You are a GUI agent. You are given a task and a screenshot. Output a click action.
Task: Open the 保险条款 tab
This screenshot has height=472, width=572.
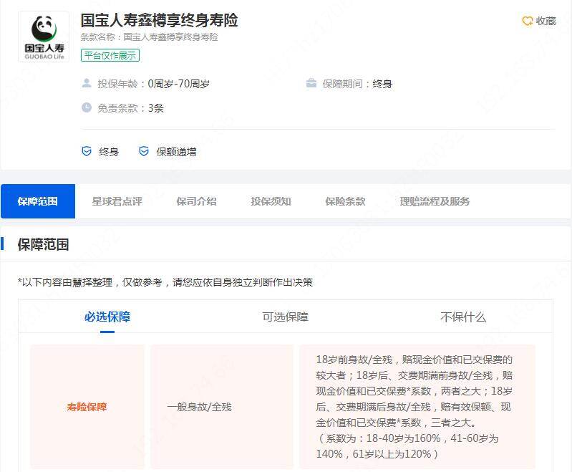point(345,201)
